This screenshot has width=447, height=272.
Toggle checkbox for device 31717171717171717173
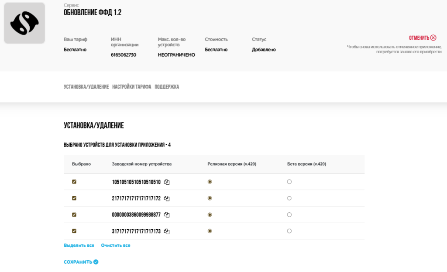coord(74,231)
